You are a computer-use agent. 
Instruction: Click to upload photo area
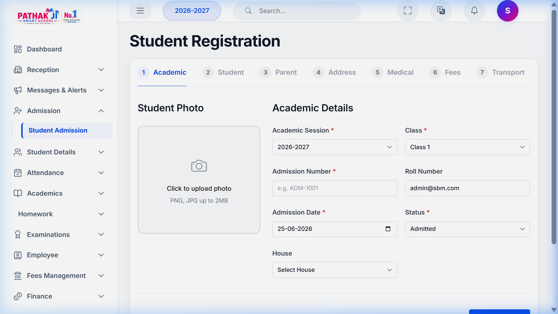199,180
